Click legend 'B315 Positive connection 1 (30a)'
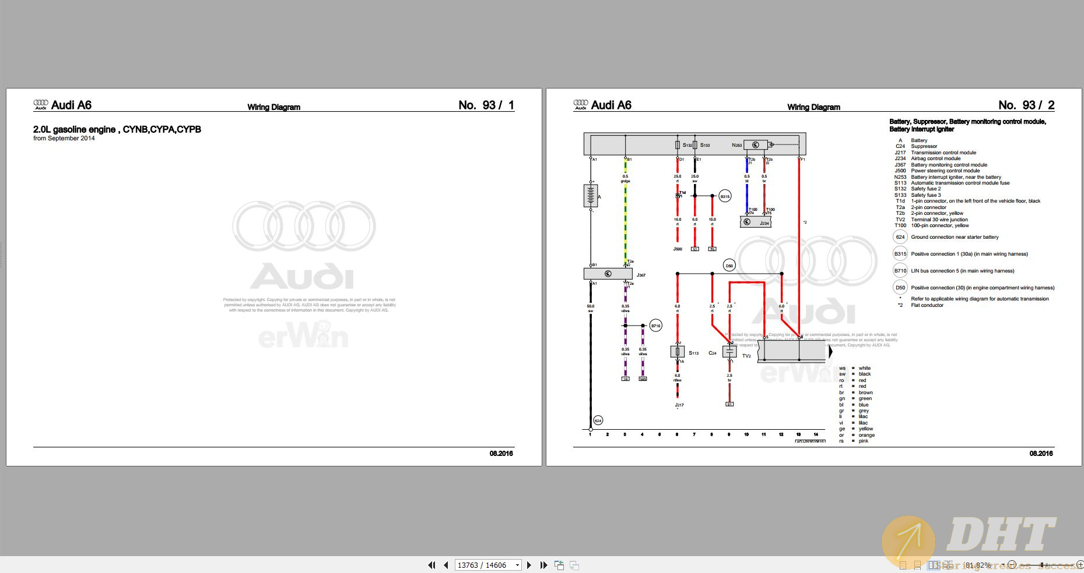 961,254
